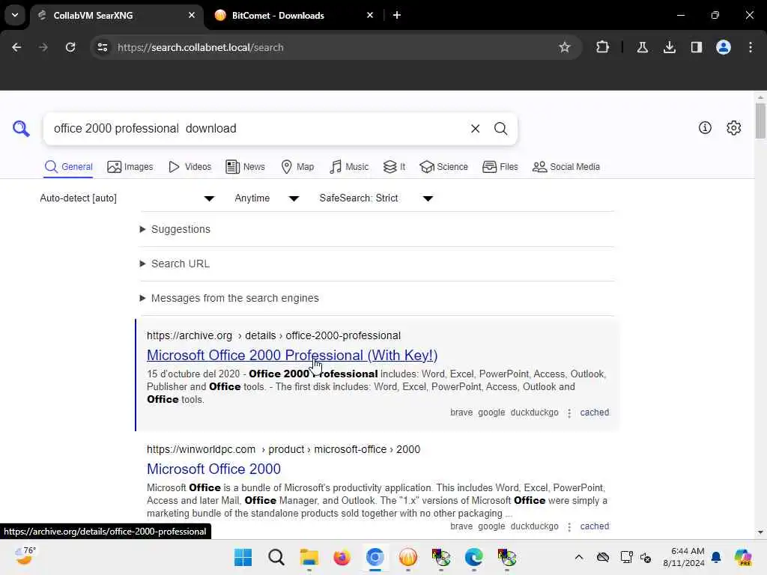Open the Chrome three-dot menu
This screenshot has height=575, width=767.
click(751, 47)
